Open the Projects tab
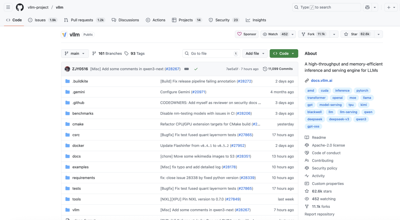 pos(187,20)
